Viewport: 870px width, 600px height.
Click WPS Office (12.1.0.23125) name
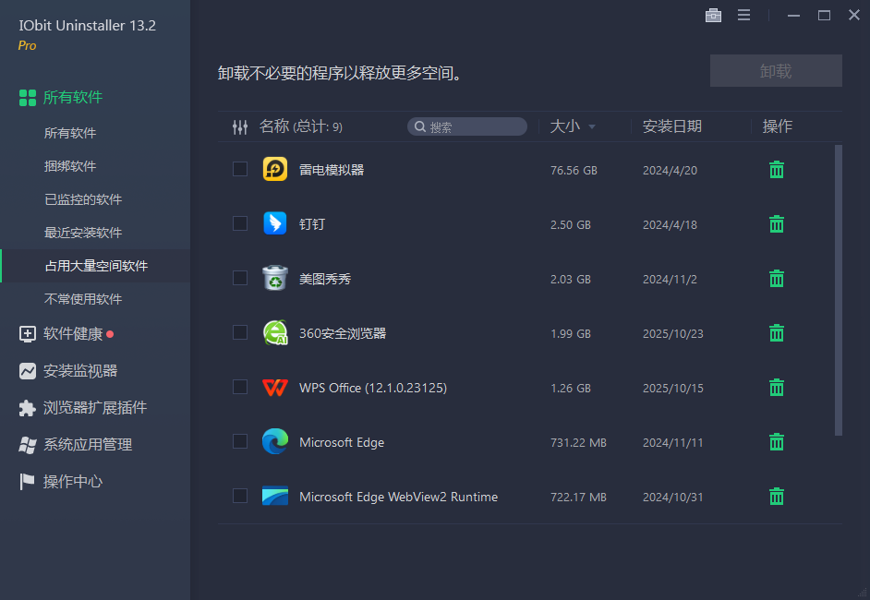click(x=373, y=388)
